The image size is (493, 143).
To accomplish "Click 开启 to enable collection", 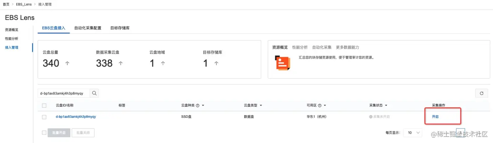I will [435, 117].
